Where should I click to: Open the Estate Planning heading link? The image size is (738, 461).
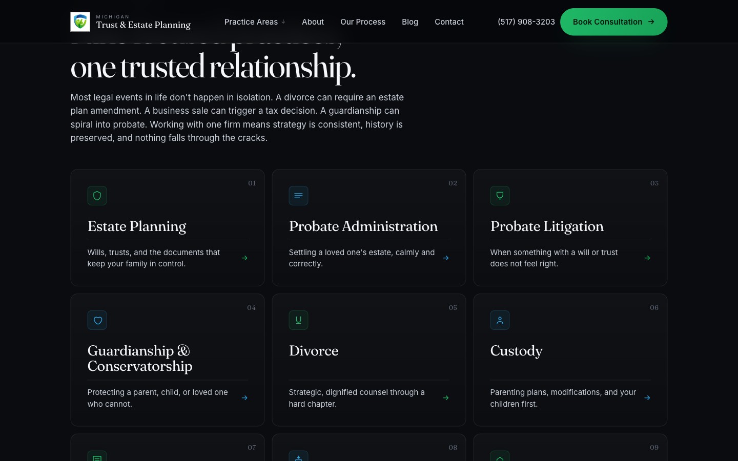pos(137,226)
